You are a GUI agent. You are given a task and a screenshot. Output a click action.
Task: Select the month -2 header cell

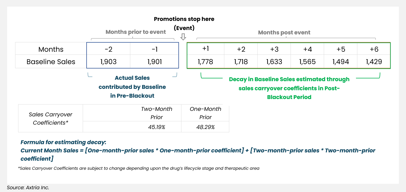pyautogui.click(x=108, y=49)
